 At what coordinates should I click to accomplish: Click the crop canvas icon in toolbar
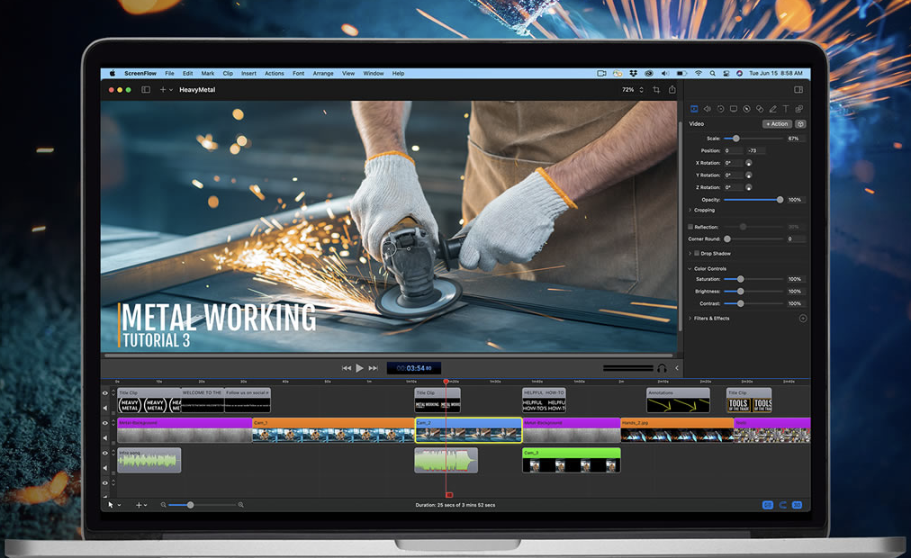tap(656, 90)
